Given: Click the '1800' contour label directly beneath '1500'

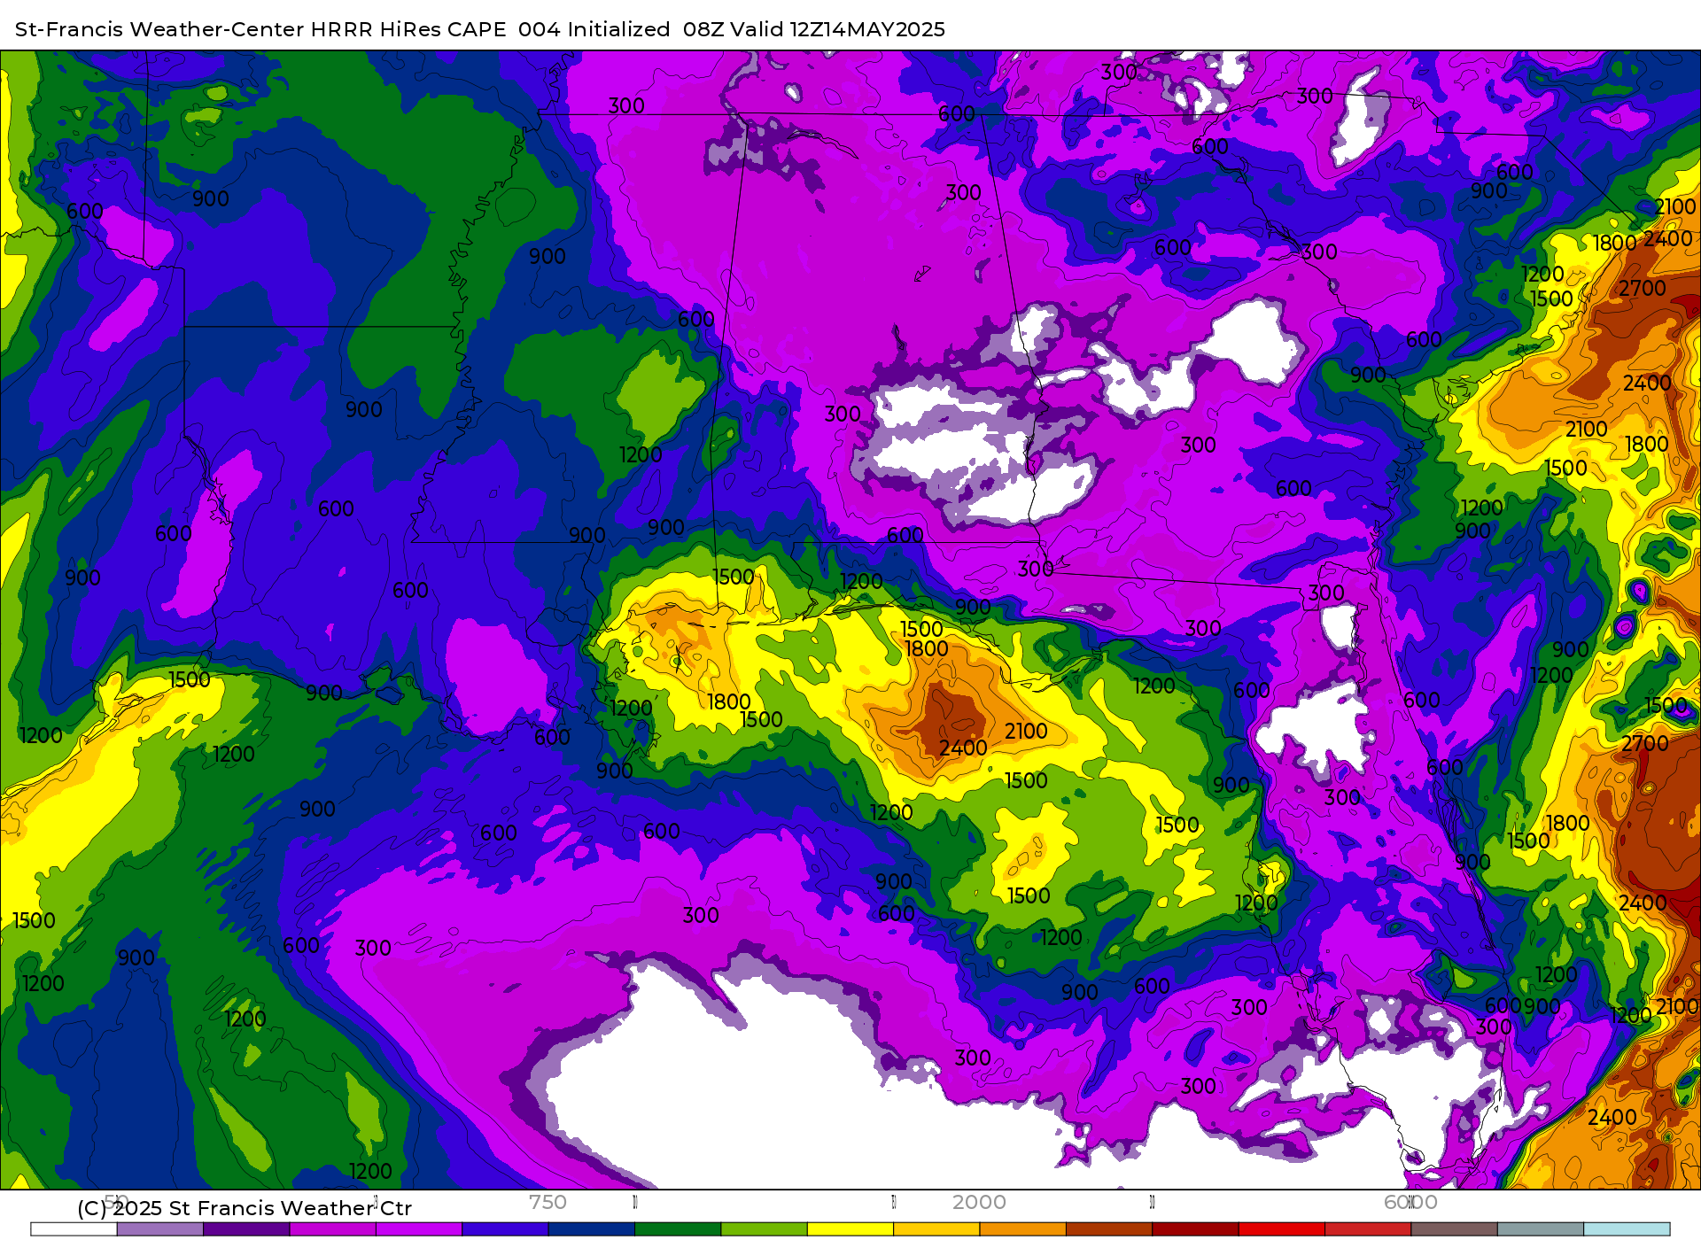Looking at the screenshot, I should tap(927, 649).
